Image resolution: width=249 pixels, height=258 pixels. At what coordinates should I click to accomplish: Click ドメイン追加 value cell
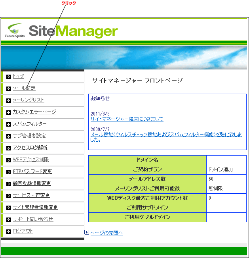[x=226, y=169]
